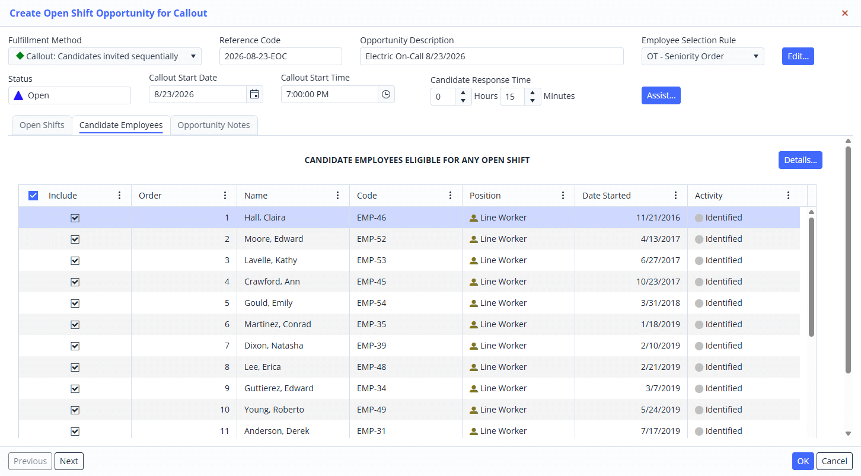Click the dialog's outer scrollbar thumb

pos(848,260)
